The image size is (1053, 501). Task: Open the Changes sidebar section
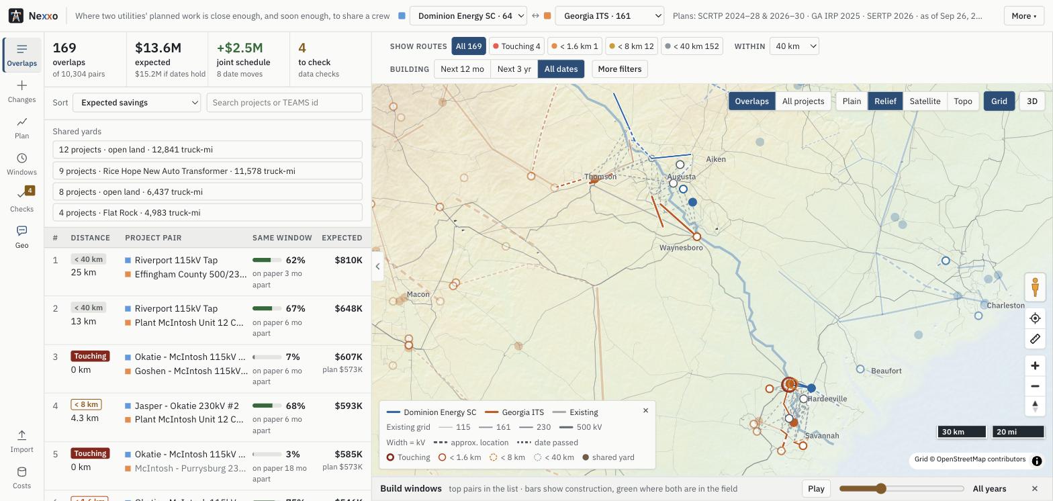coord(21,91)
